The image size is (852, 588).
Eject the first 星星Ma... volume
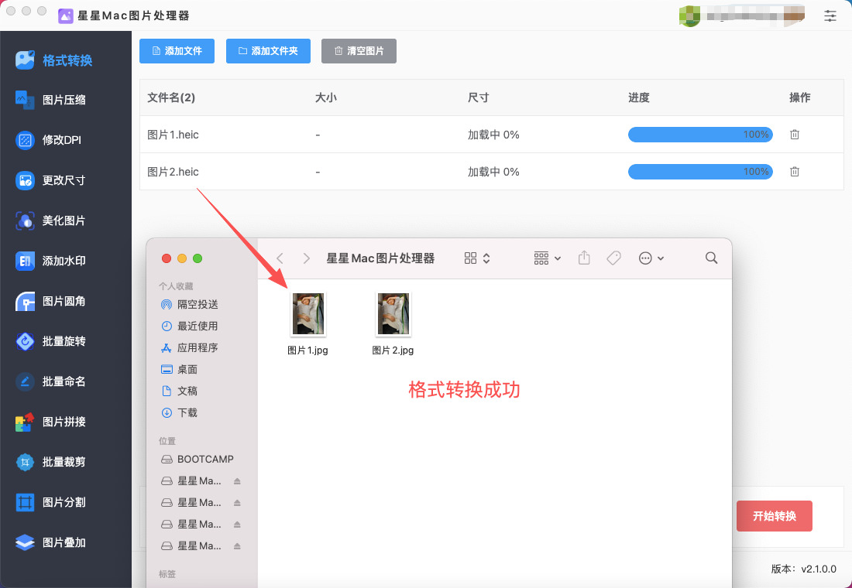pyautogui.click(x=238, y=481)
